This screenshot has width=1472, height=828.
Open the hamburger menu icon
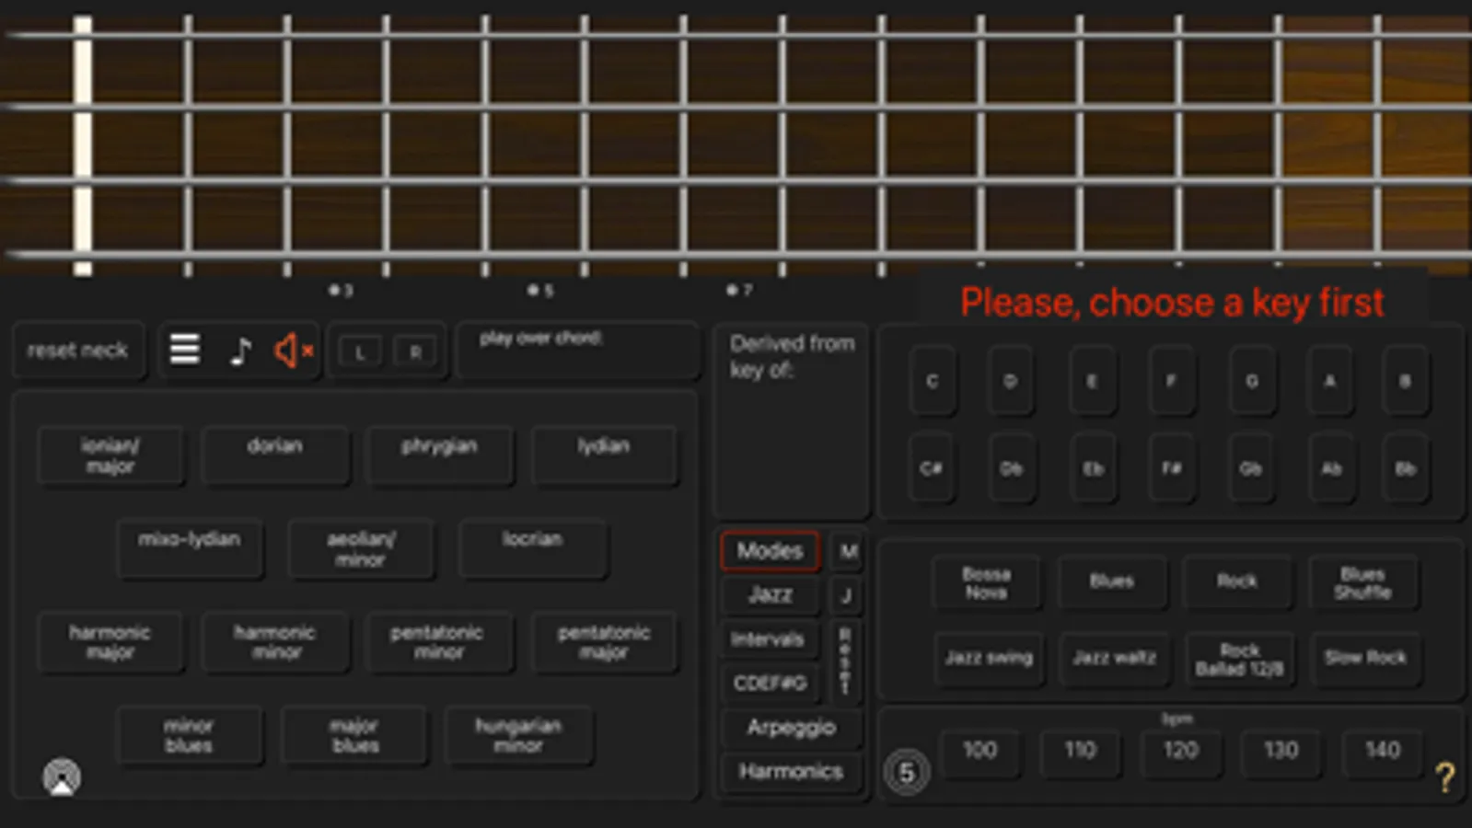tap(185, 349)
